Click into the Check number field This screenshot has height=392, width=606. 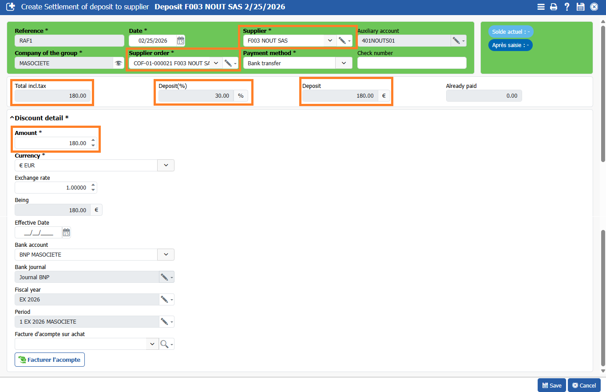click(x=412, y=63)
